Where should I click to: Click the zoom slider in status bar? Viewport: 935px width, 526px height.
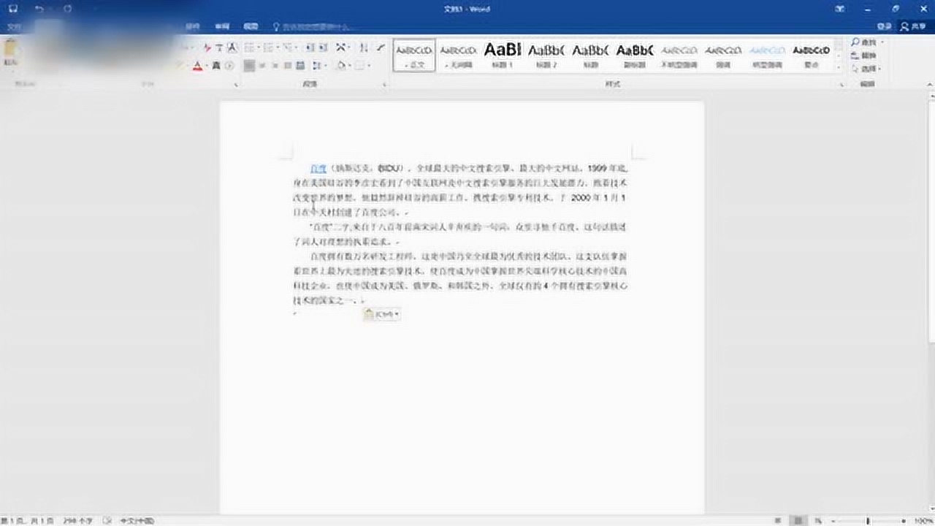pos(868,520)
